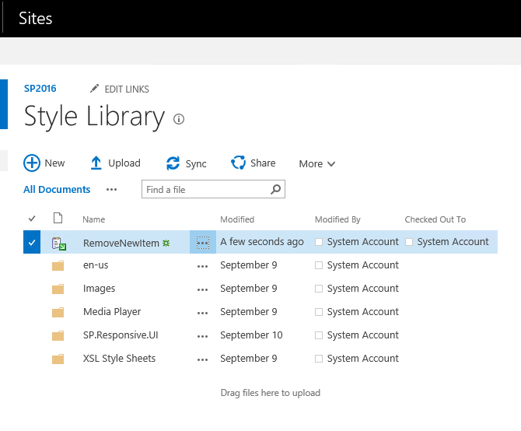The image size is (521, 431).
Task: Click the Upload arrow icon
Action: click(x=96, y=163)
